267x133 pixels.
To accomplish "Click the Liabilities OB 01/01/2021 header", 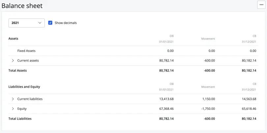I will (166, 87).
